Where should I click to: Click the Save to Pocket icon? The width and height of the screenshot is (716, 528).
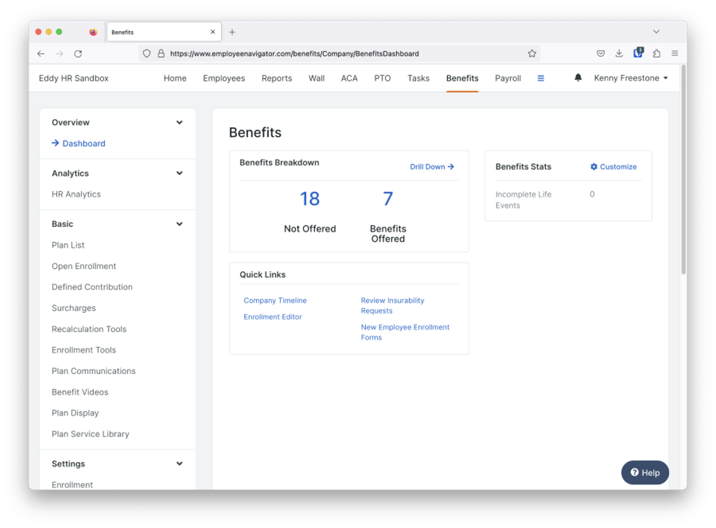(600, 53)
